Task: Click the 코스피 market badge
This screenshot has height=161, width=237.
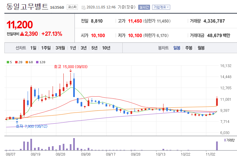Action: point(72,7)
